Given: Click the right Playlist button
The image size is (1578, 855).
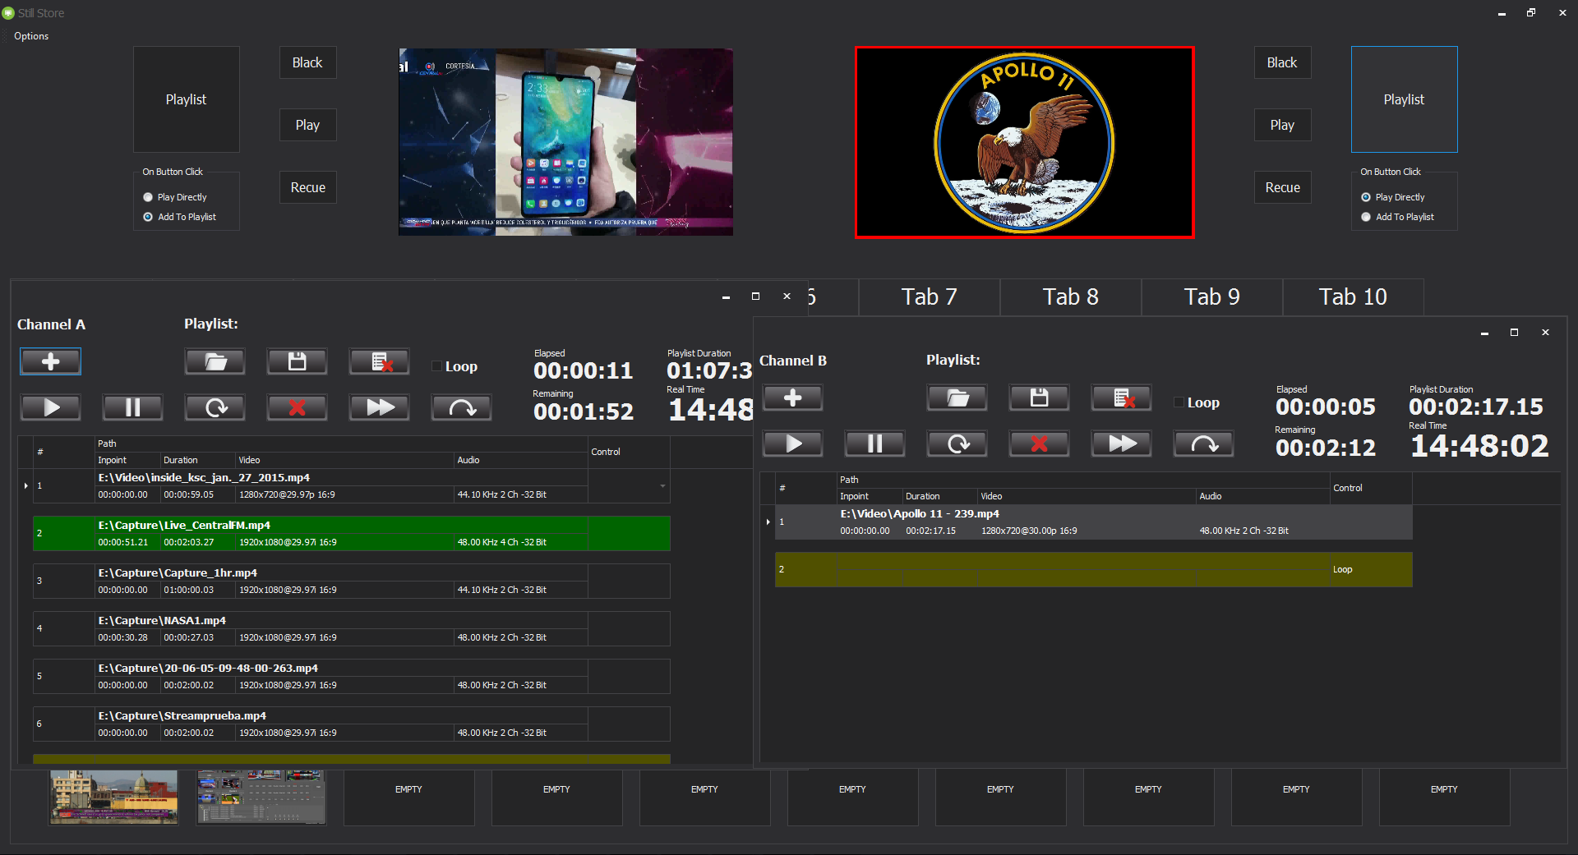Looking at the screenshot, I should (1404, 99).
